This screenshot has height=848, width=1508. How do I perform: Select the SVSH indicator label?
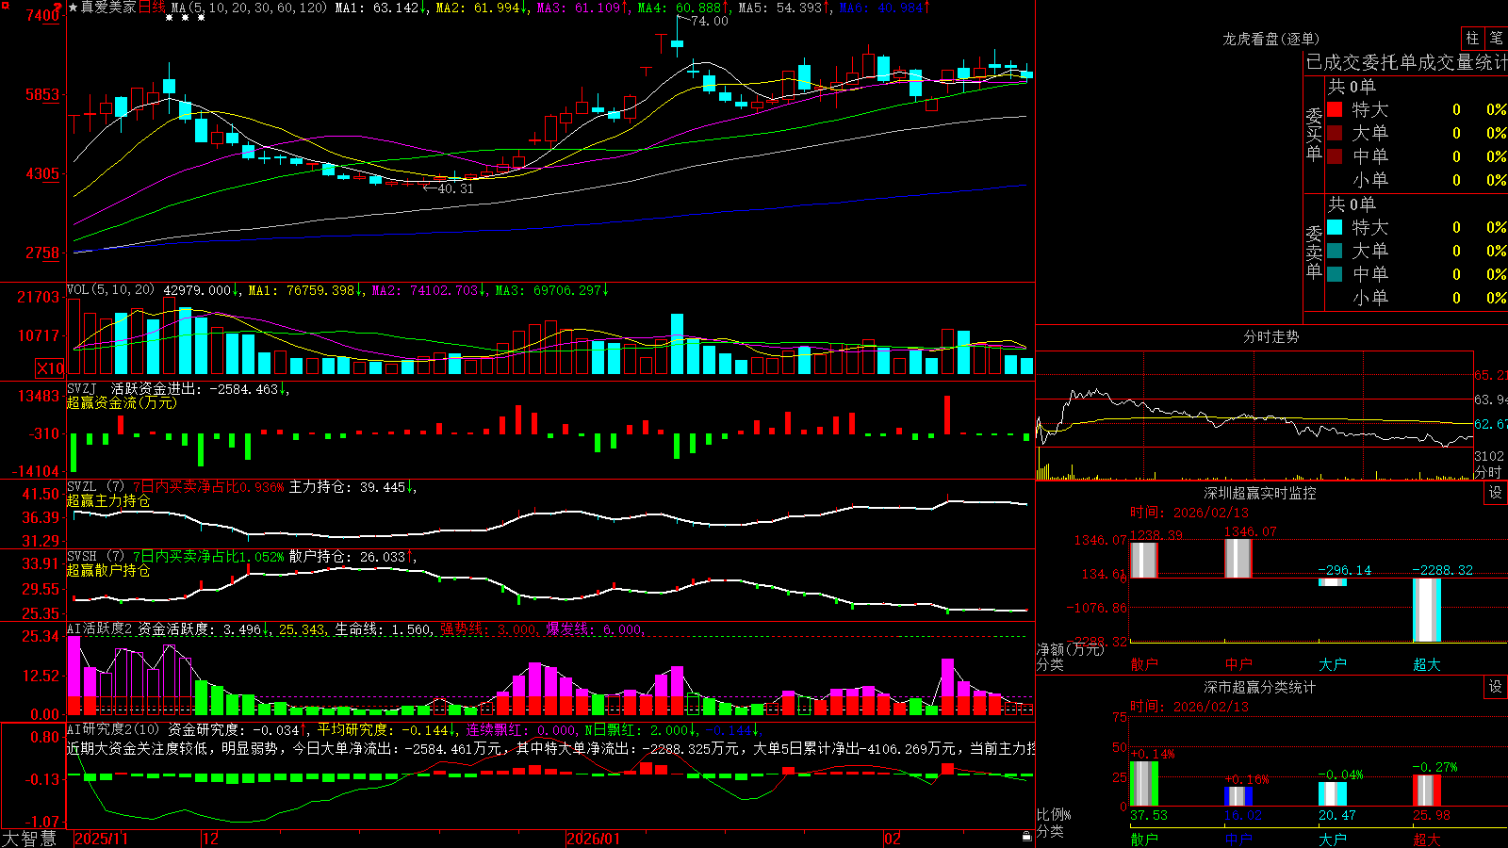82,557
